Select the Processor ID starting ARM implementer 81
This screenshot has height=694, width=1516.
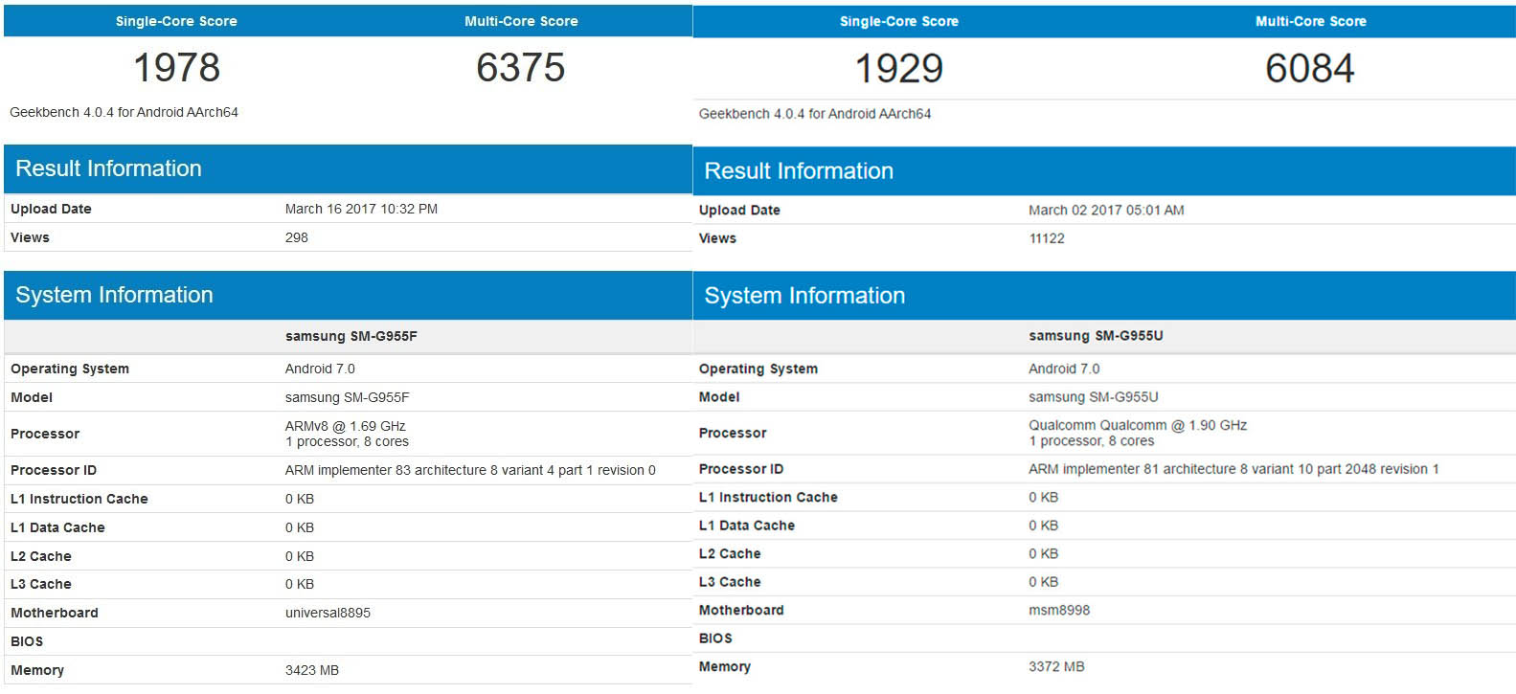(x=1233, y=469)
